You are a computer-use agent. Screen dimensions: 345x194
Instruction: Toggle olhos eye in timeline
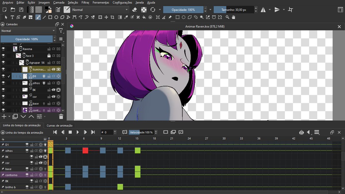[x=27, y=151]
